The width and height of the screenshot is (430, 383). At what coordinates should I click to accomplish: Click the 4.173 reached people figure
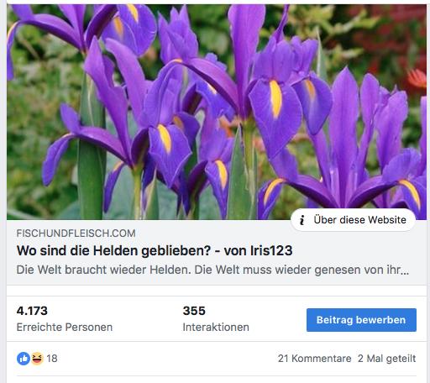[x=32, y=311]
